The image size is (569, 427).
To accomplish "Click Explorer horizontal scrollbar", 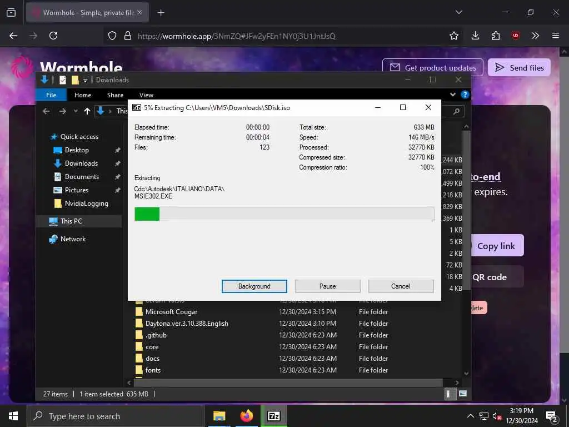I will coord(288,383).
